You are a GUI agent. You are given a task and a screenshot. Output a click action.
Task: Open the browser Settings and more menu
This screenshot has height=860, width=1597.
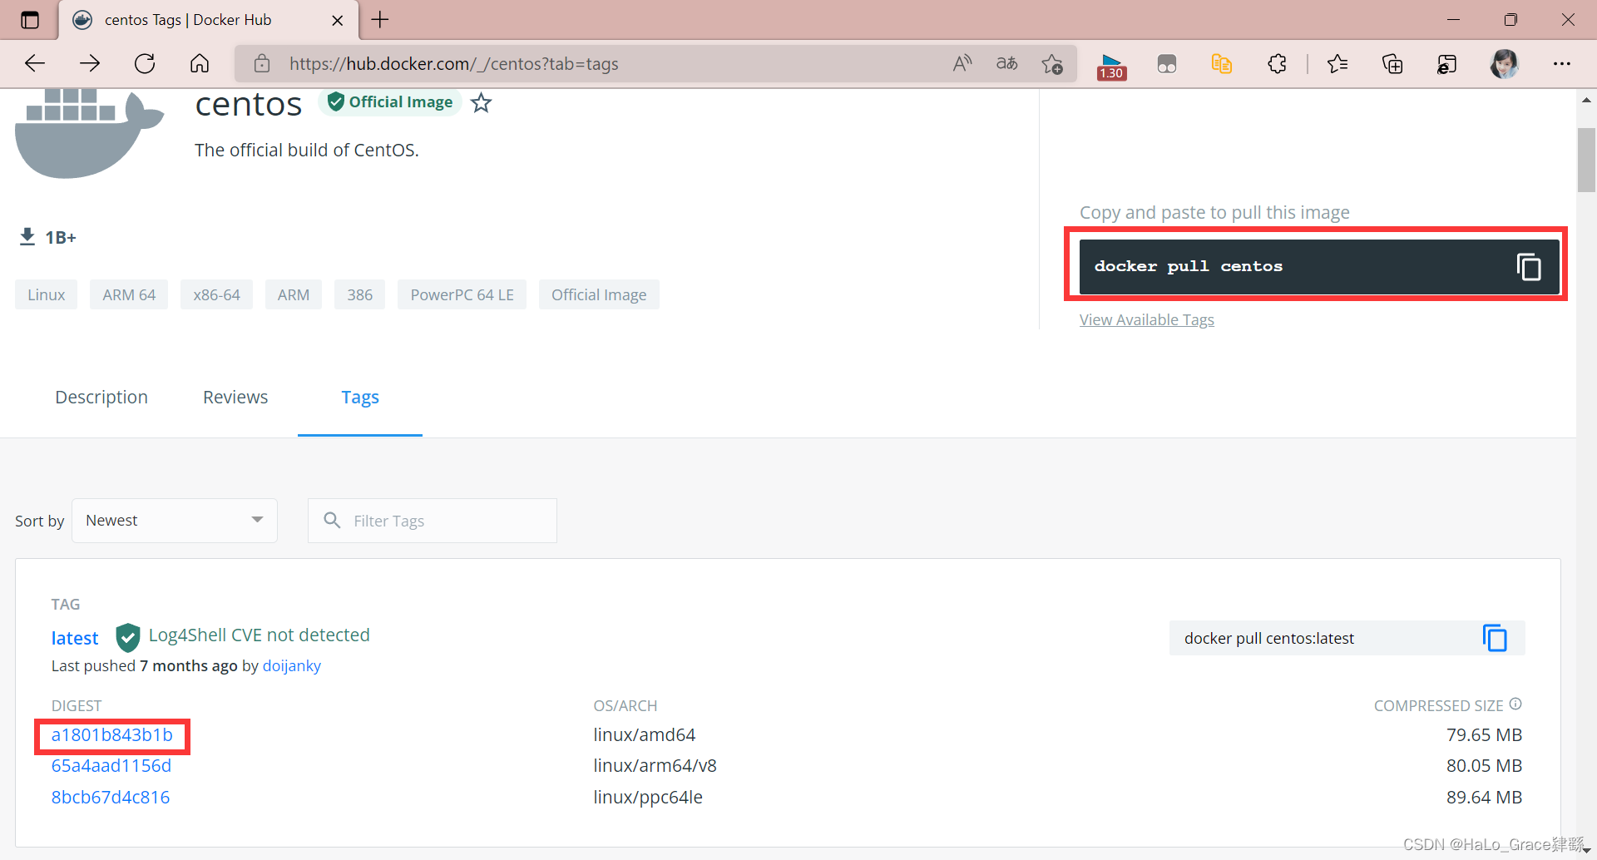[1562, 63]
